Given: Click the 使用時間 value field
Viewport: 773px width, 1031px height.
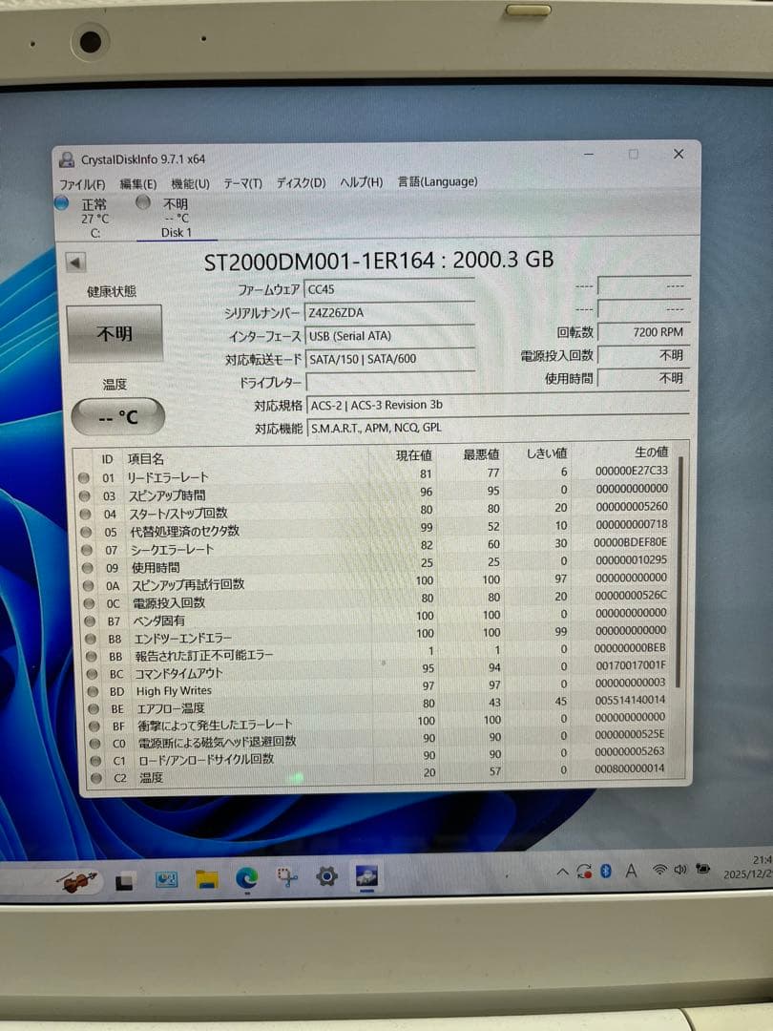Looking at the screenshot, I should click(x=643, y=378).
